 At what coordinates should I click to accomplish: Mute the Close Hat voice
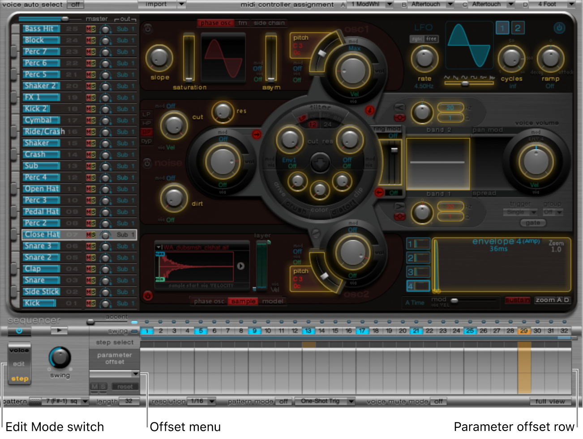point(88,235)
